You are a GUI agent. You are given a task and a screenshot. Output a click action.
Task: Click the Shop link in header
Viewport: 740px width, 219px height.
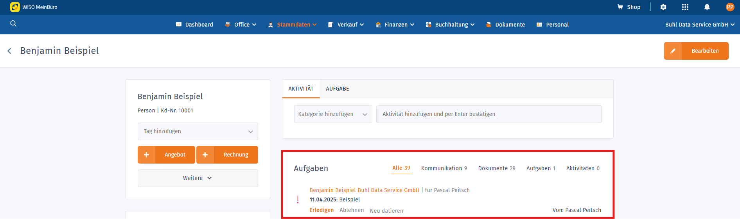pos(634,7)
